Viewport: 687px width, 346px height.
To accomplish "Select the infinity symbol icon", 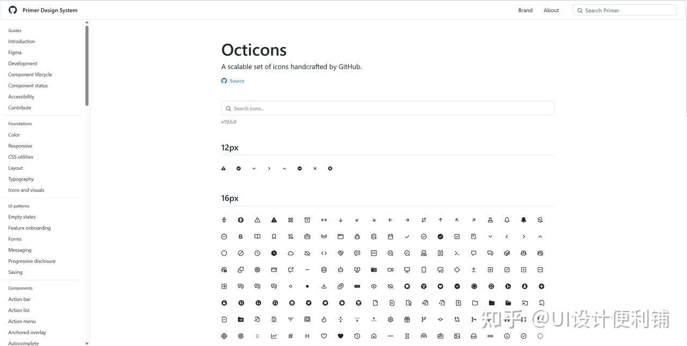I will coord(490,336).
